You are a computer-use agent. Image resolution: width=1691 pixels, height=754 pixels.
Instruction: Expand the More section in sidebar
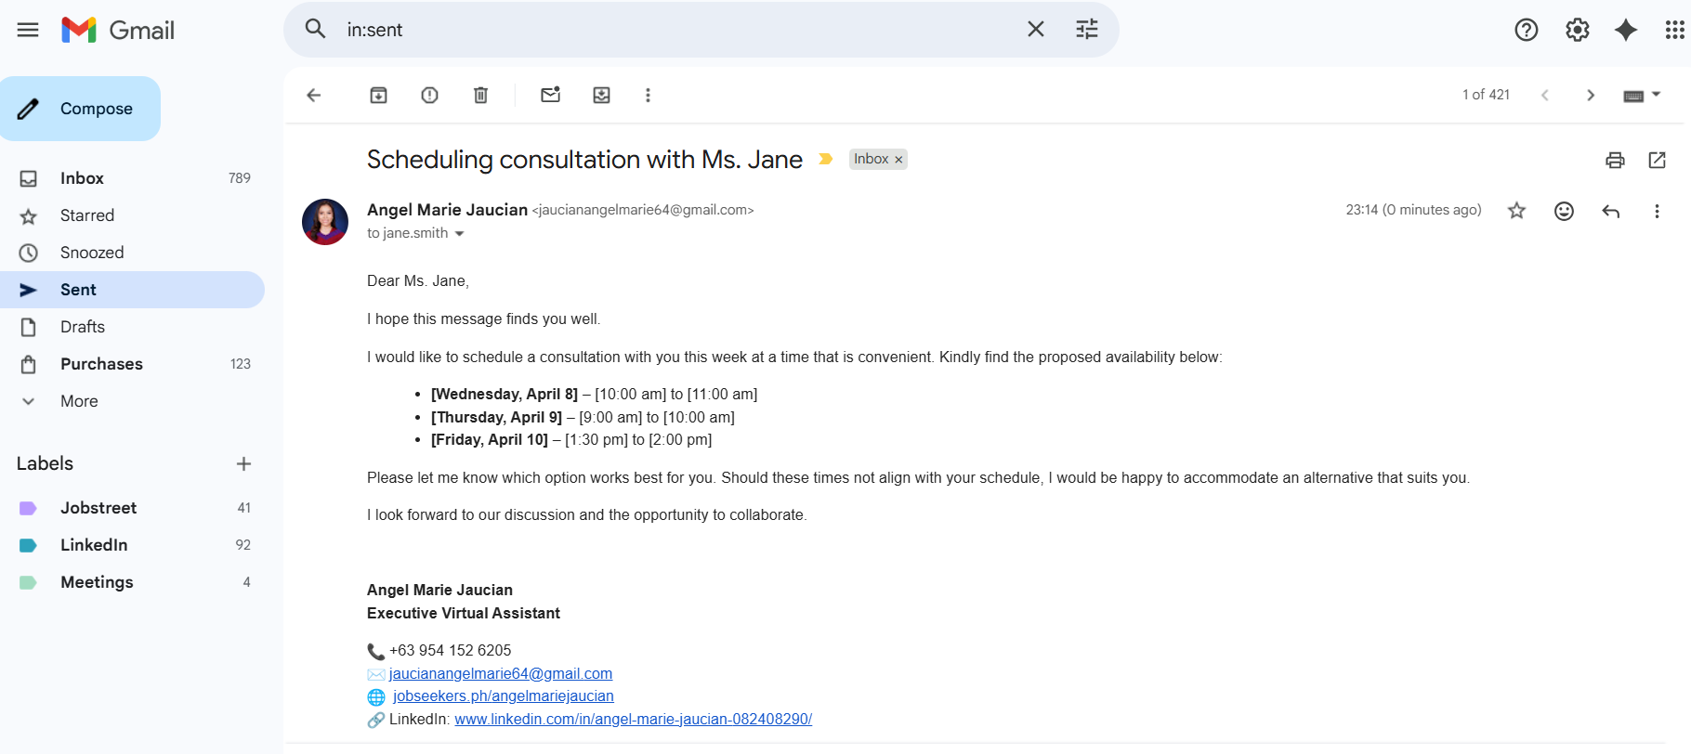(79, 401)
